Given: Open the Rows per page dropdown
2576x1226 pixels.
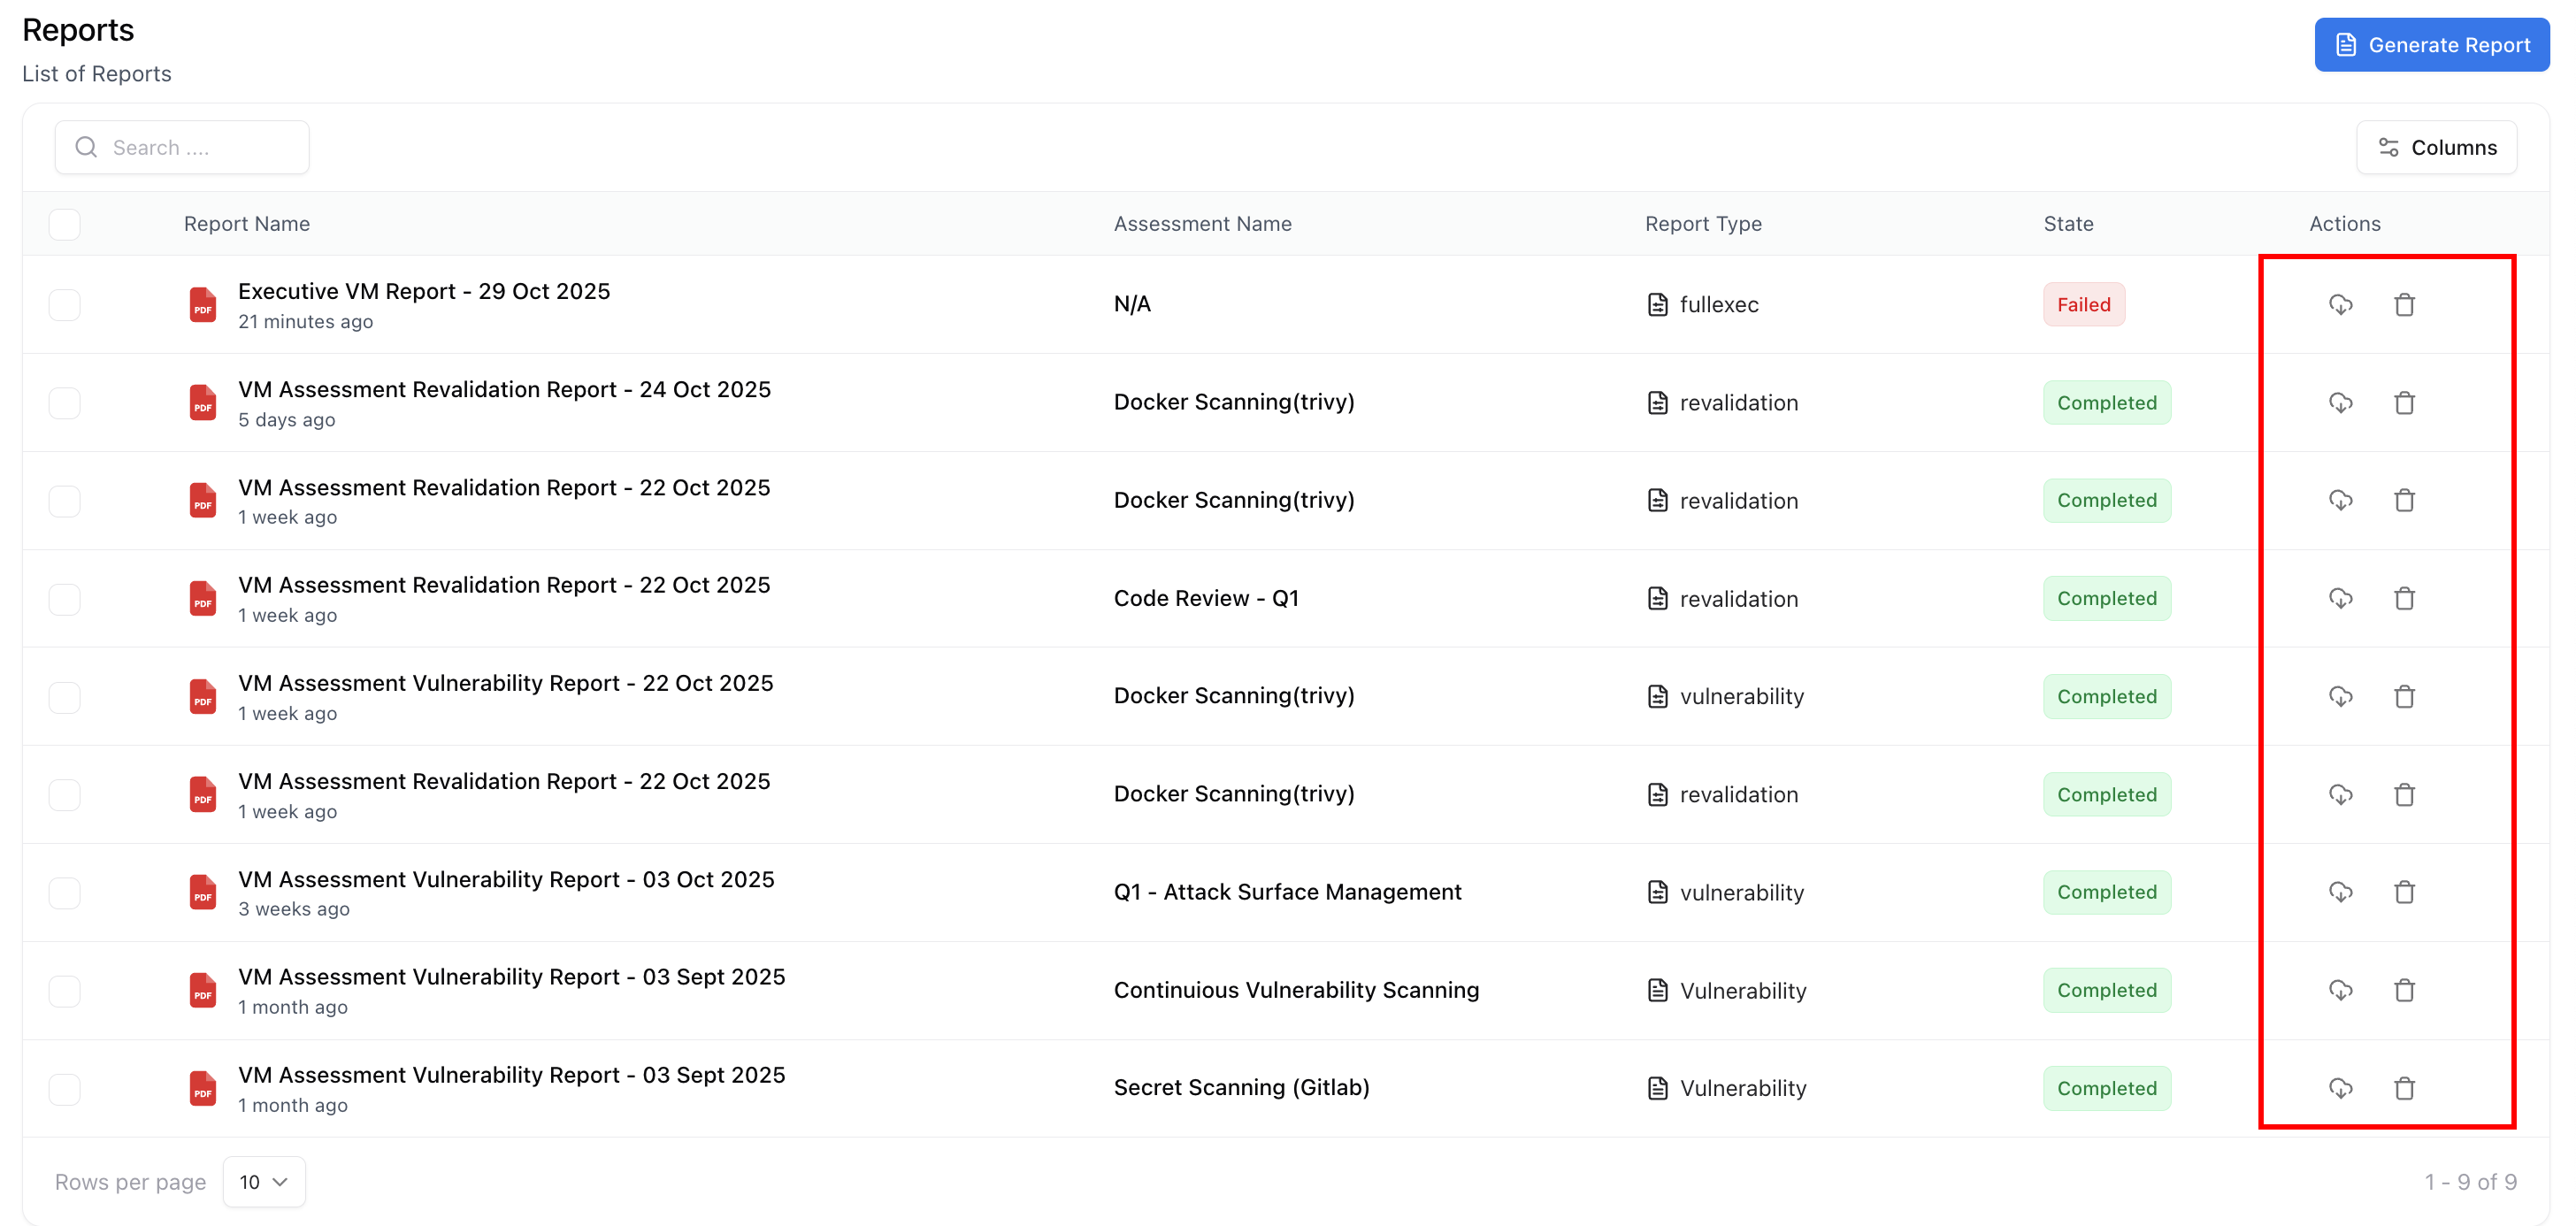Looking at the screenshot, I should pyautogui.click(x=263, y=1181).
